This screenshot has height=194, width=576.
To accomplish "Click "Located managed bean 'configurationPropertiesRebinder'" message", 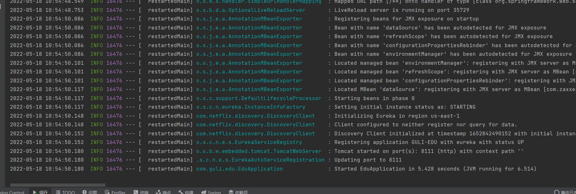I will tap(455, 81).
